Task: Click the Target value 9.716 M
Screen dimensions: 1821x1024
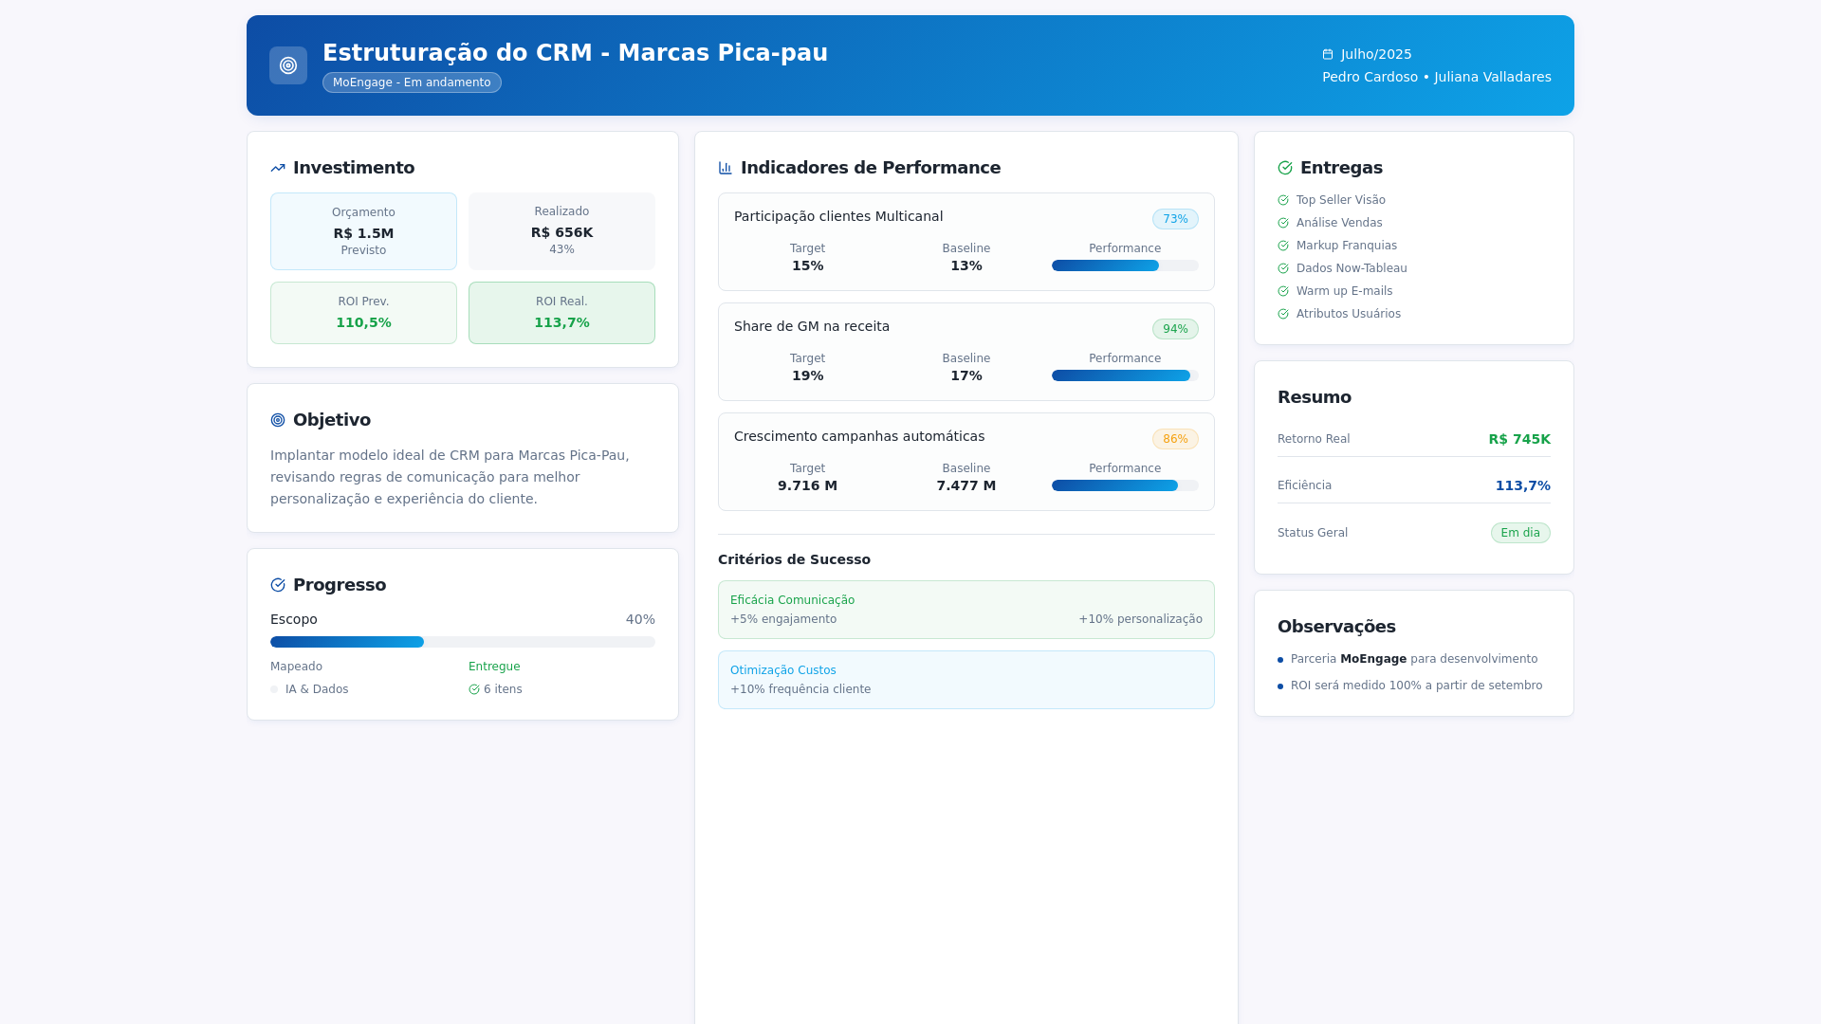Action: tap(808, 485)
